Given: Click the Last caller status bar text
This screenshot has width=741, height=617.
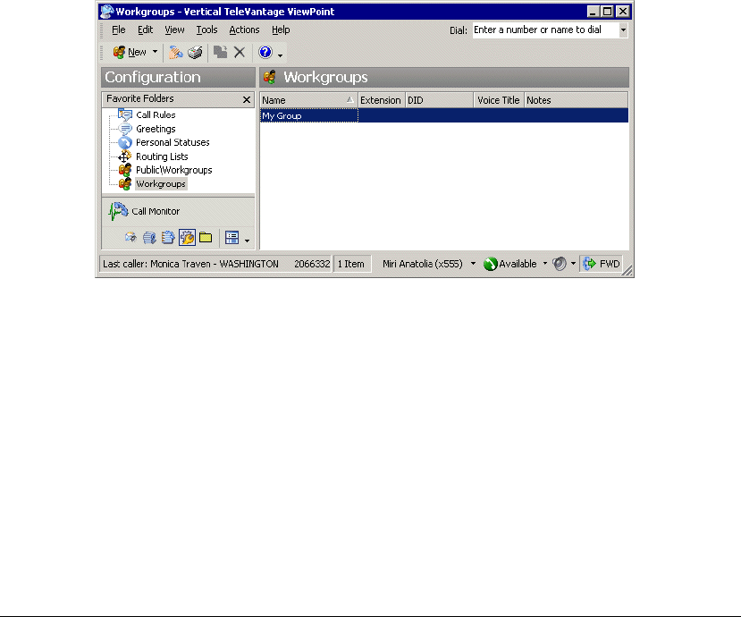Looking at the screenshot, I should tap(215, 264).
